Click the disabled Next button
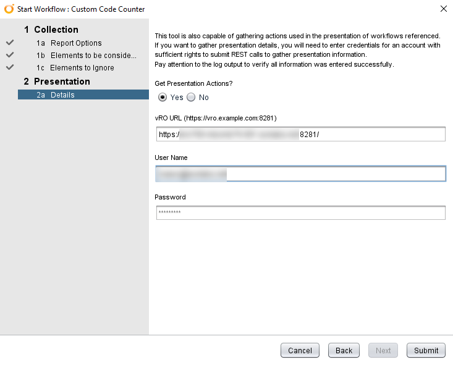 [383, 350]
